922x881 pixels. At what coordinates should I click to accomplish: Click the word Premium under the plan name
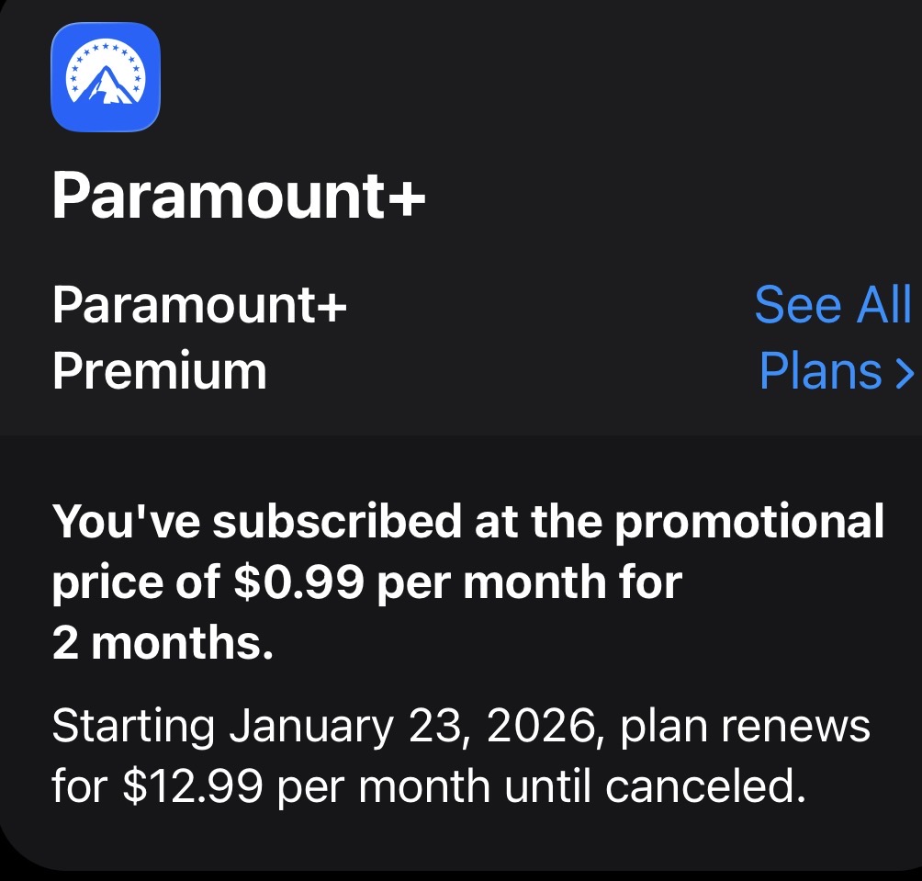pyautogui.click(x=160, y=371)
